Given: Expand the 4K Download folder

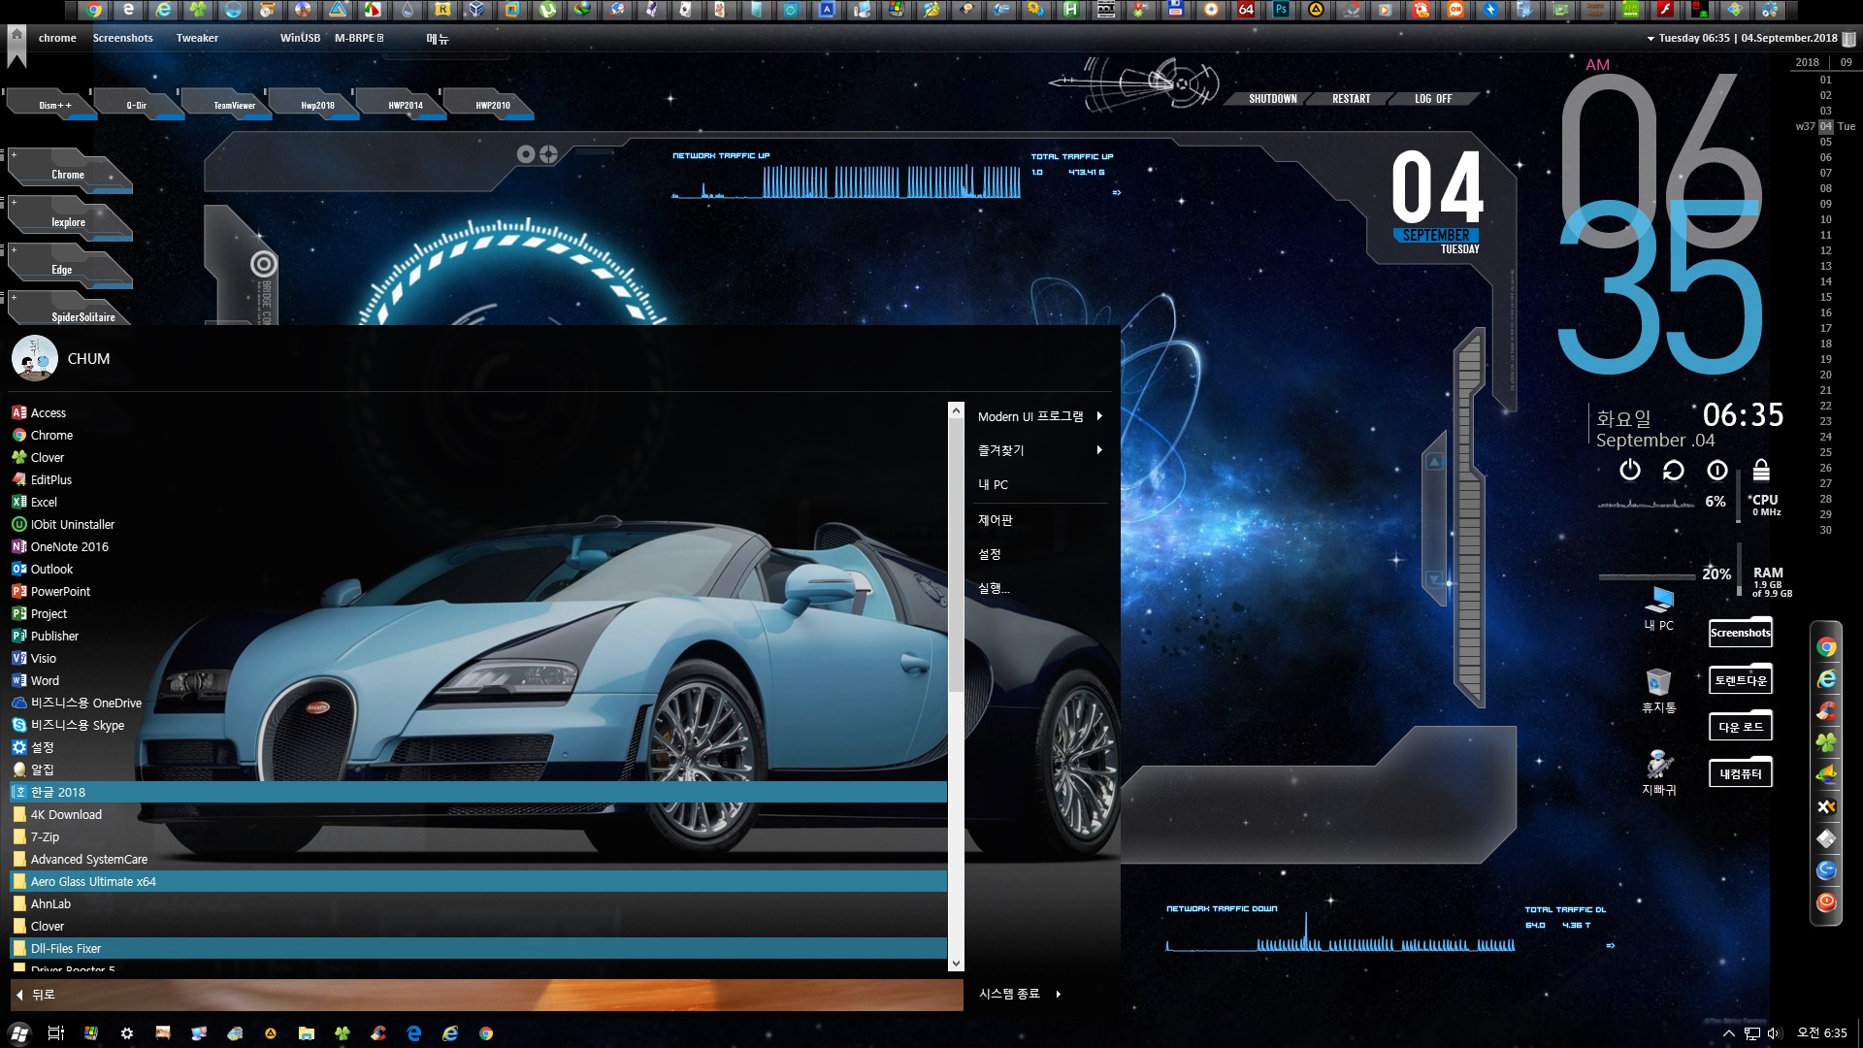Looking at the screenshot, I should (x=477, y=815).
